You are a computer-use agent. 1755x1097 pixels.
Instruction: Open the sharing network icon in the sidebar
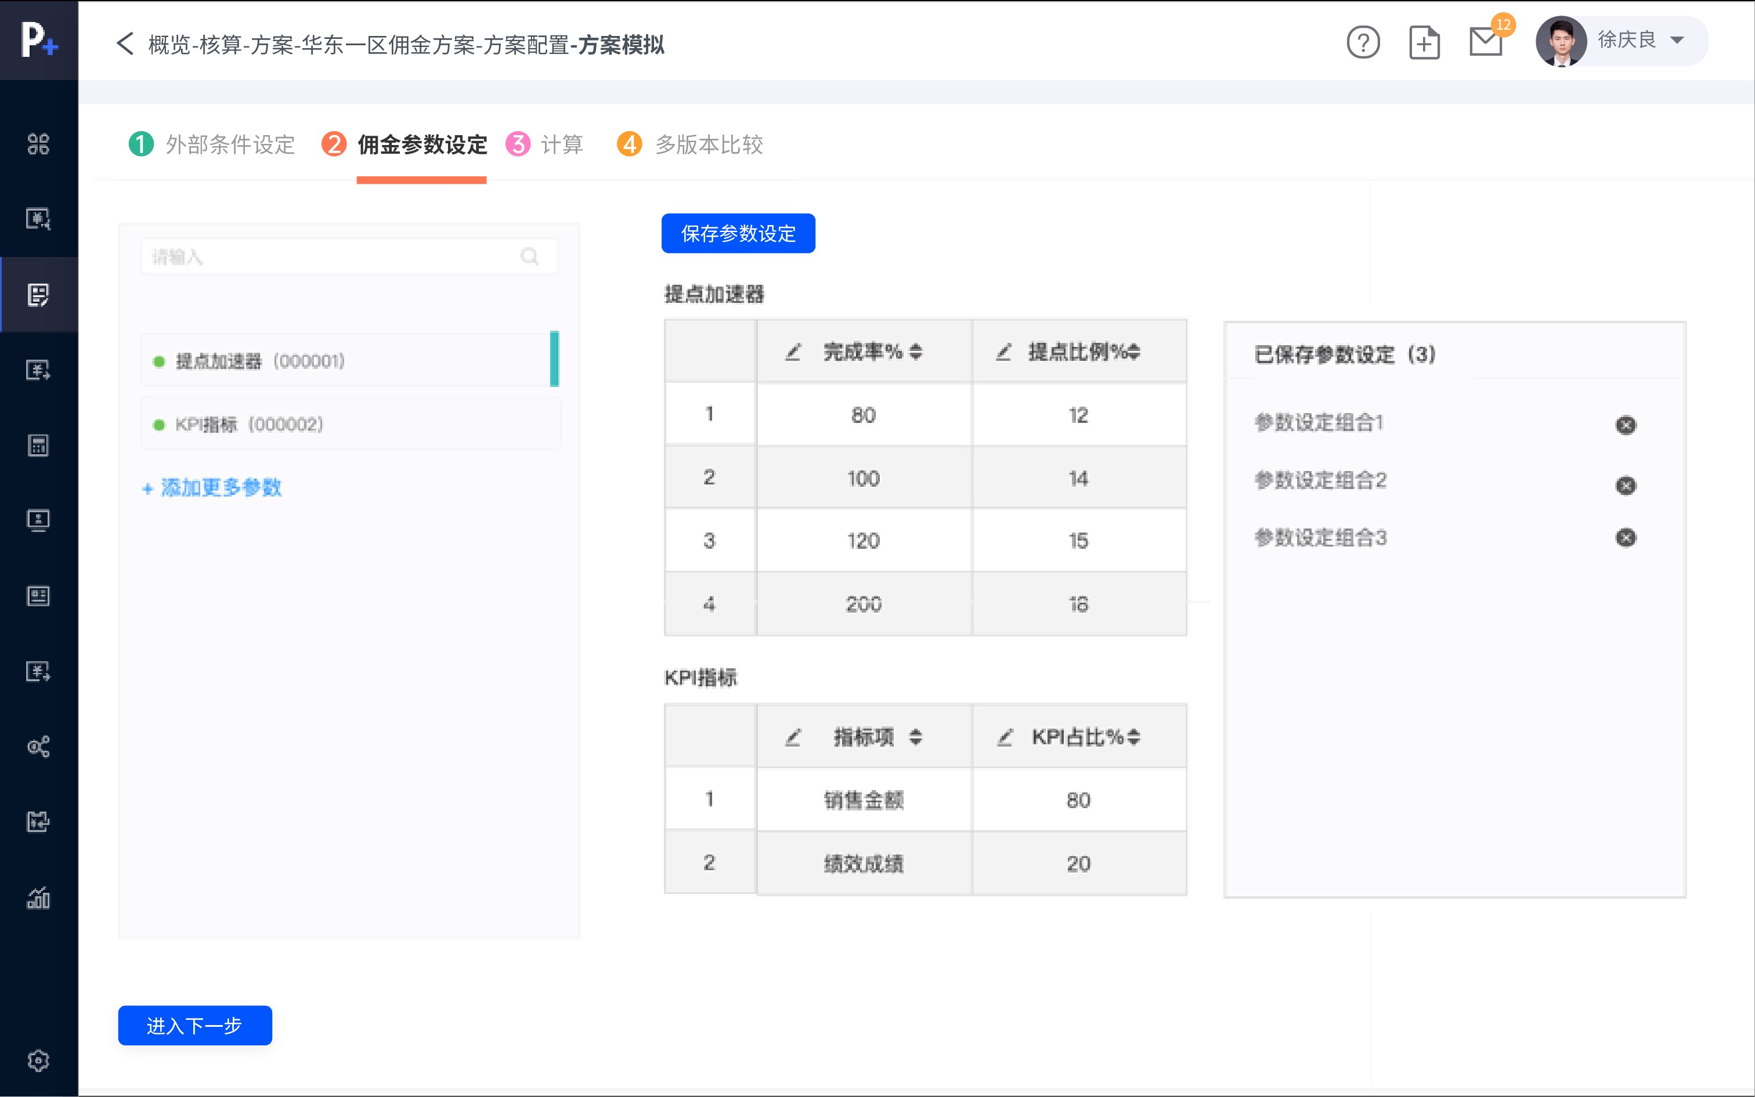(x=38, y=746)
